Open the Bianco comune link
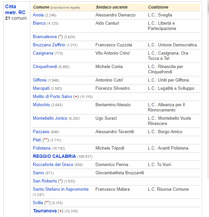The image size is (209, 217). [x=39, y=23]
